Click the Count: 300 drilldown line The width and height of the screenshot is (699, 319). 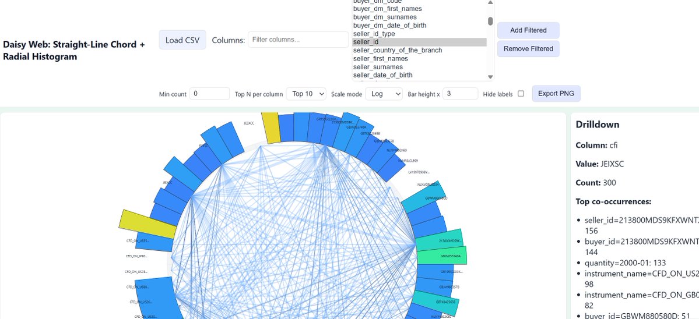coord(596,183)
